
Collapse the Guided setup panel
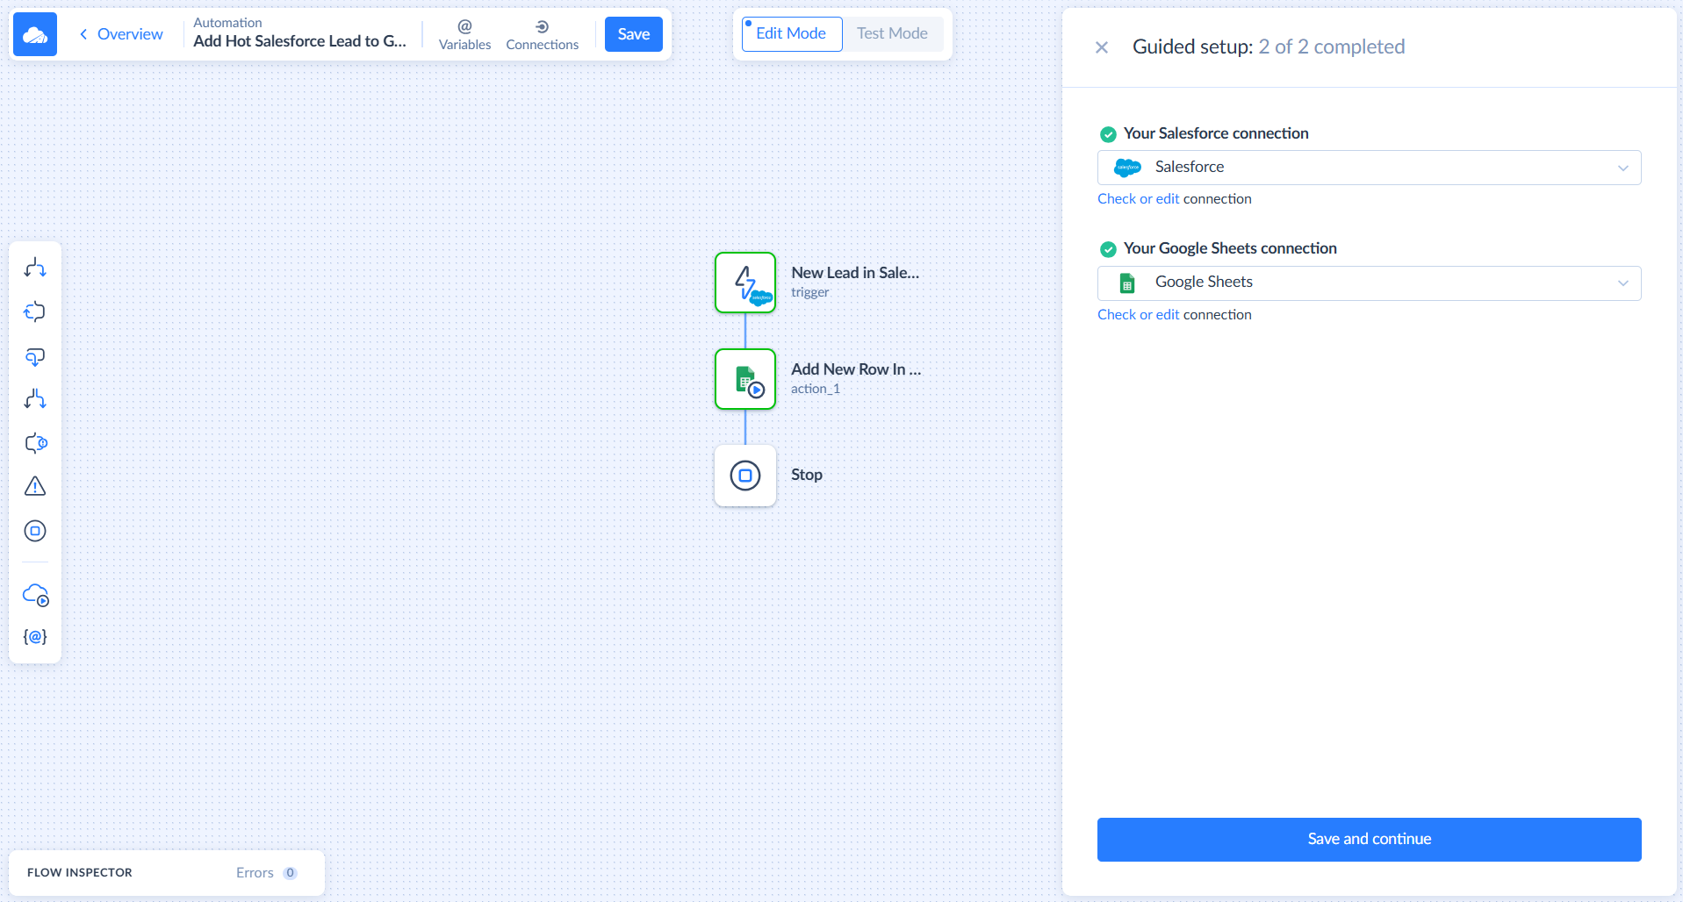[1102, 47]
